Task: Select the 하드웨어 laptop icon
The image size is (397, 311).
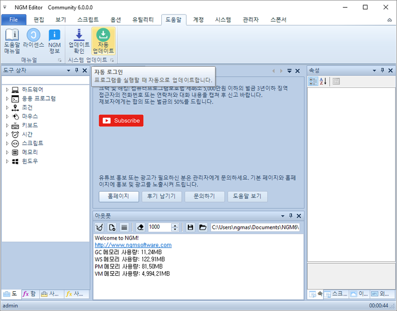Action: 15,90
